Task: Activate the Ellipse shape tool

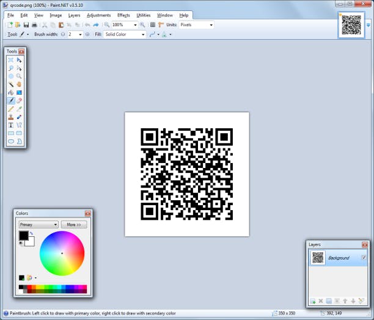Action: coord(11,140)
